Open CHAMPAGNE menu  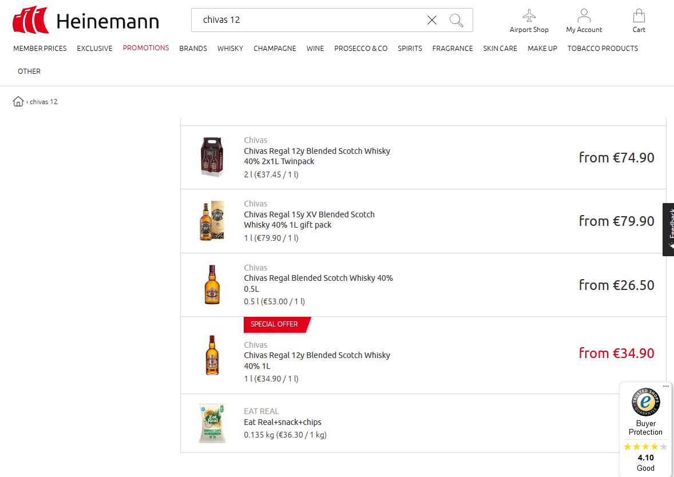275,49
